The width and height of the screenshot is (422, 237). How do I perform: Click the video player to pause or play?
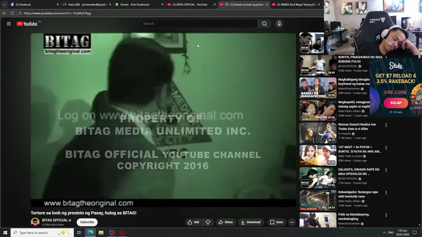pos(163,120)
